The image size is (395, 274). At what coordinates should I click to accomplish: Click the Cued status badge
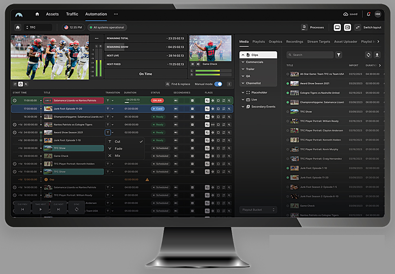pyautogui.click(x=158, y=109)
